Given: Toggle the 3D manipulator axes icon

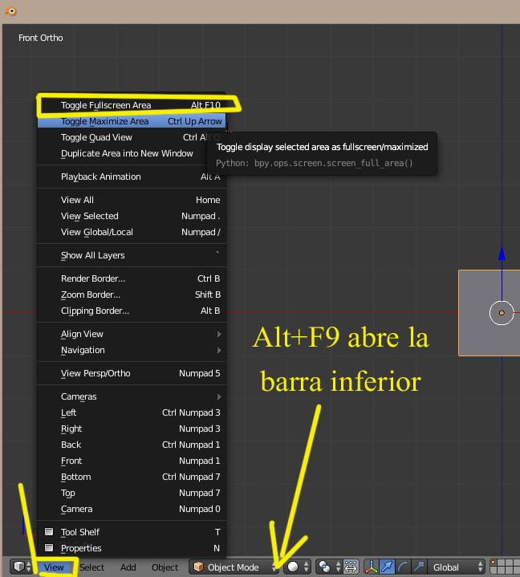Looking at the screenshot, I should pyautogui.click(x=372, y=567).
